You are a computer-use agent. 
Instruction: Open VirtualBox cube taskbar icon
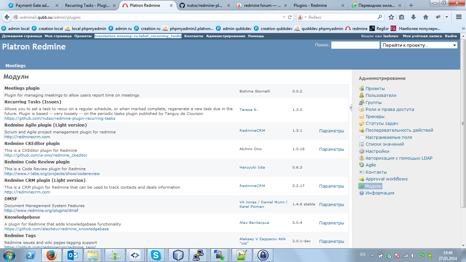tap(178, 255)
